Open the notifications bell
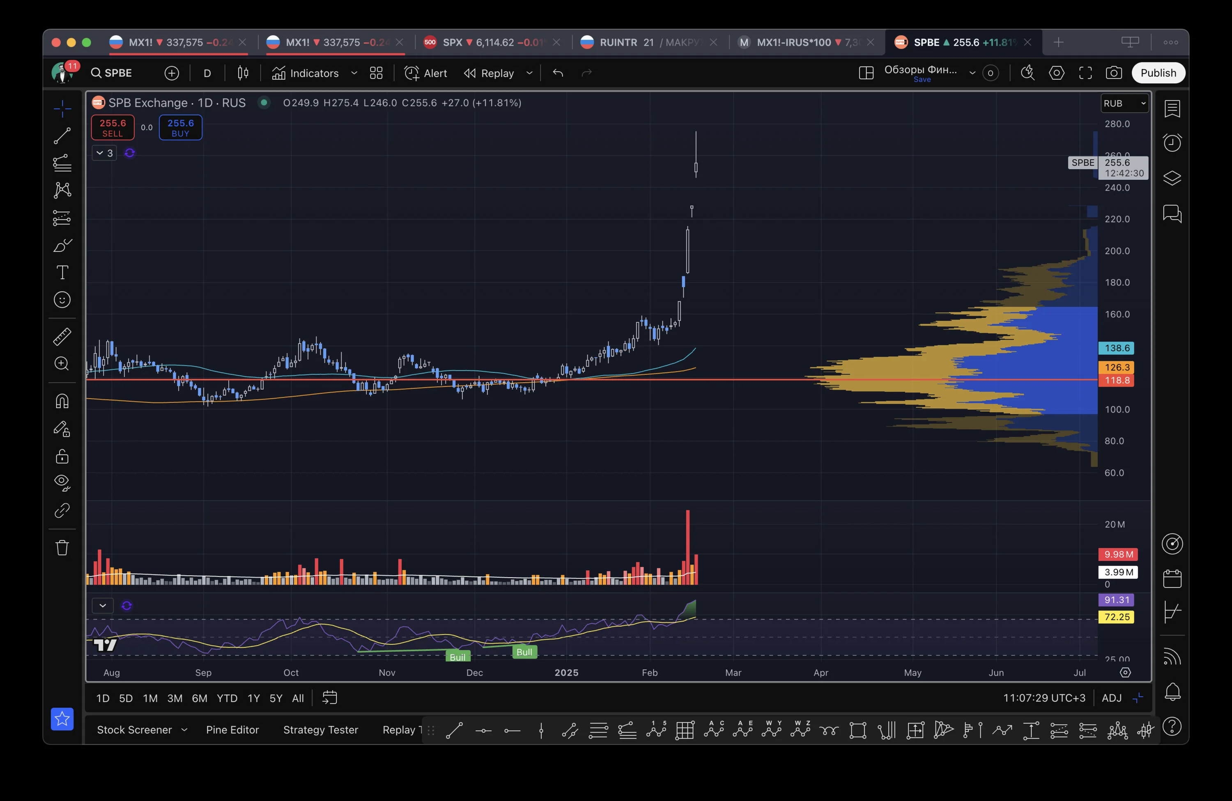 [x=1172, y=692]
